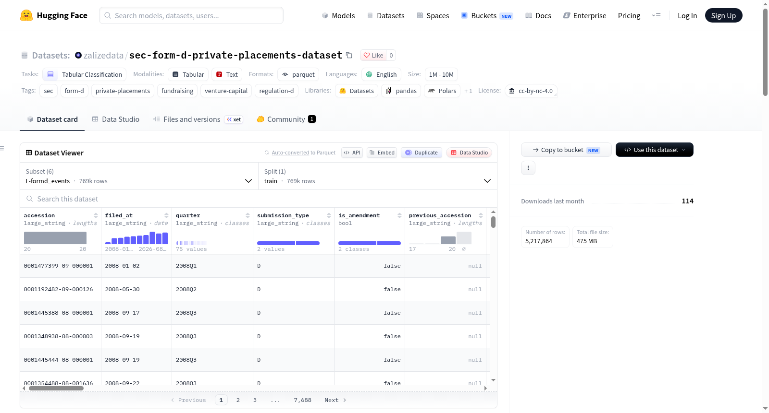Switch to the Data Studio tab
769x413 pixels.
[116, 119]
